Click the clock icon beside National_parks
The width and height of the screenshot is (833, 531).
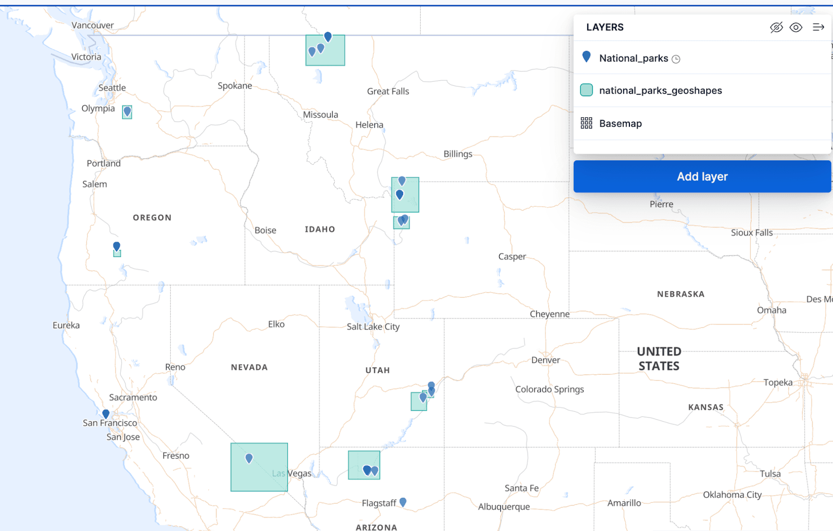click(676, 59)
